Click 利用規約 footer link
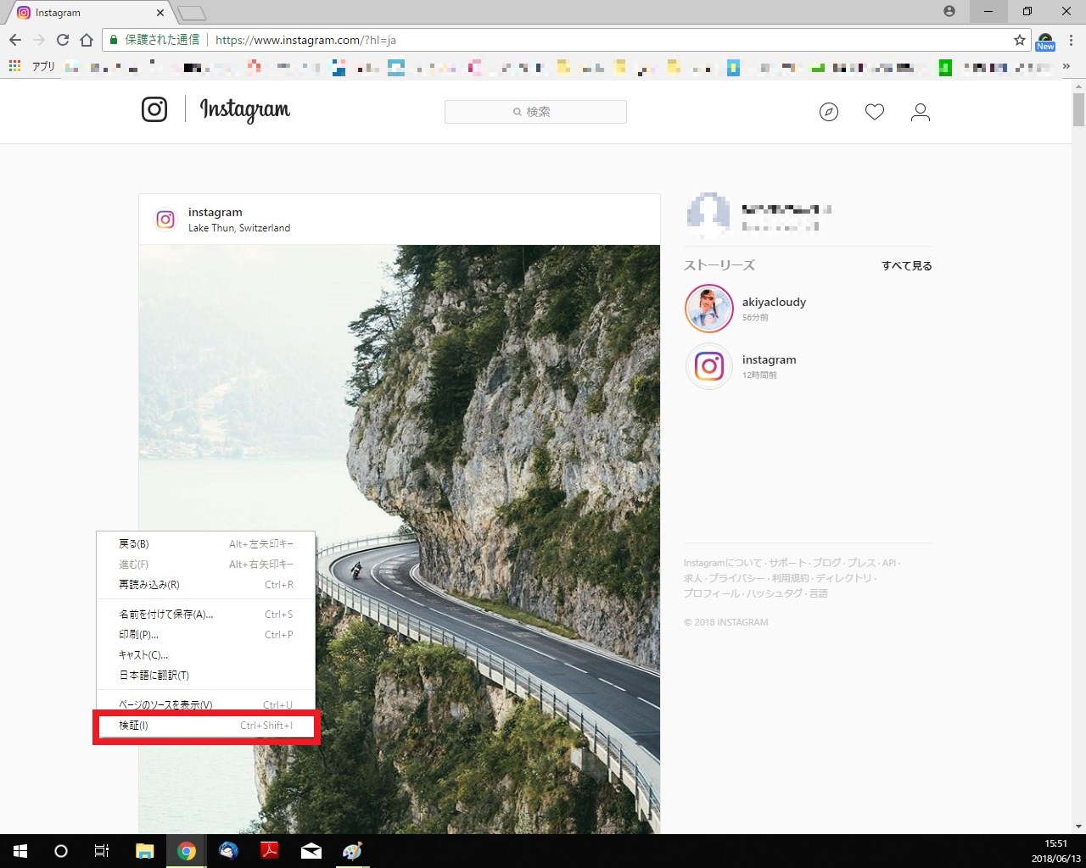Image resolution: width=1086 pixels, height=868 pixels. (x=791, y=578)
